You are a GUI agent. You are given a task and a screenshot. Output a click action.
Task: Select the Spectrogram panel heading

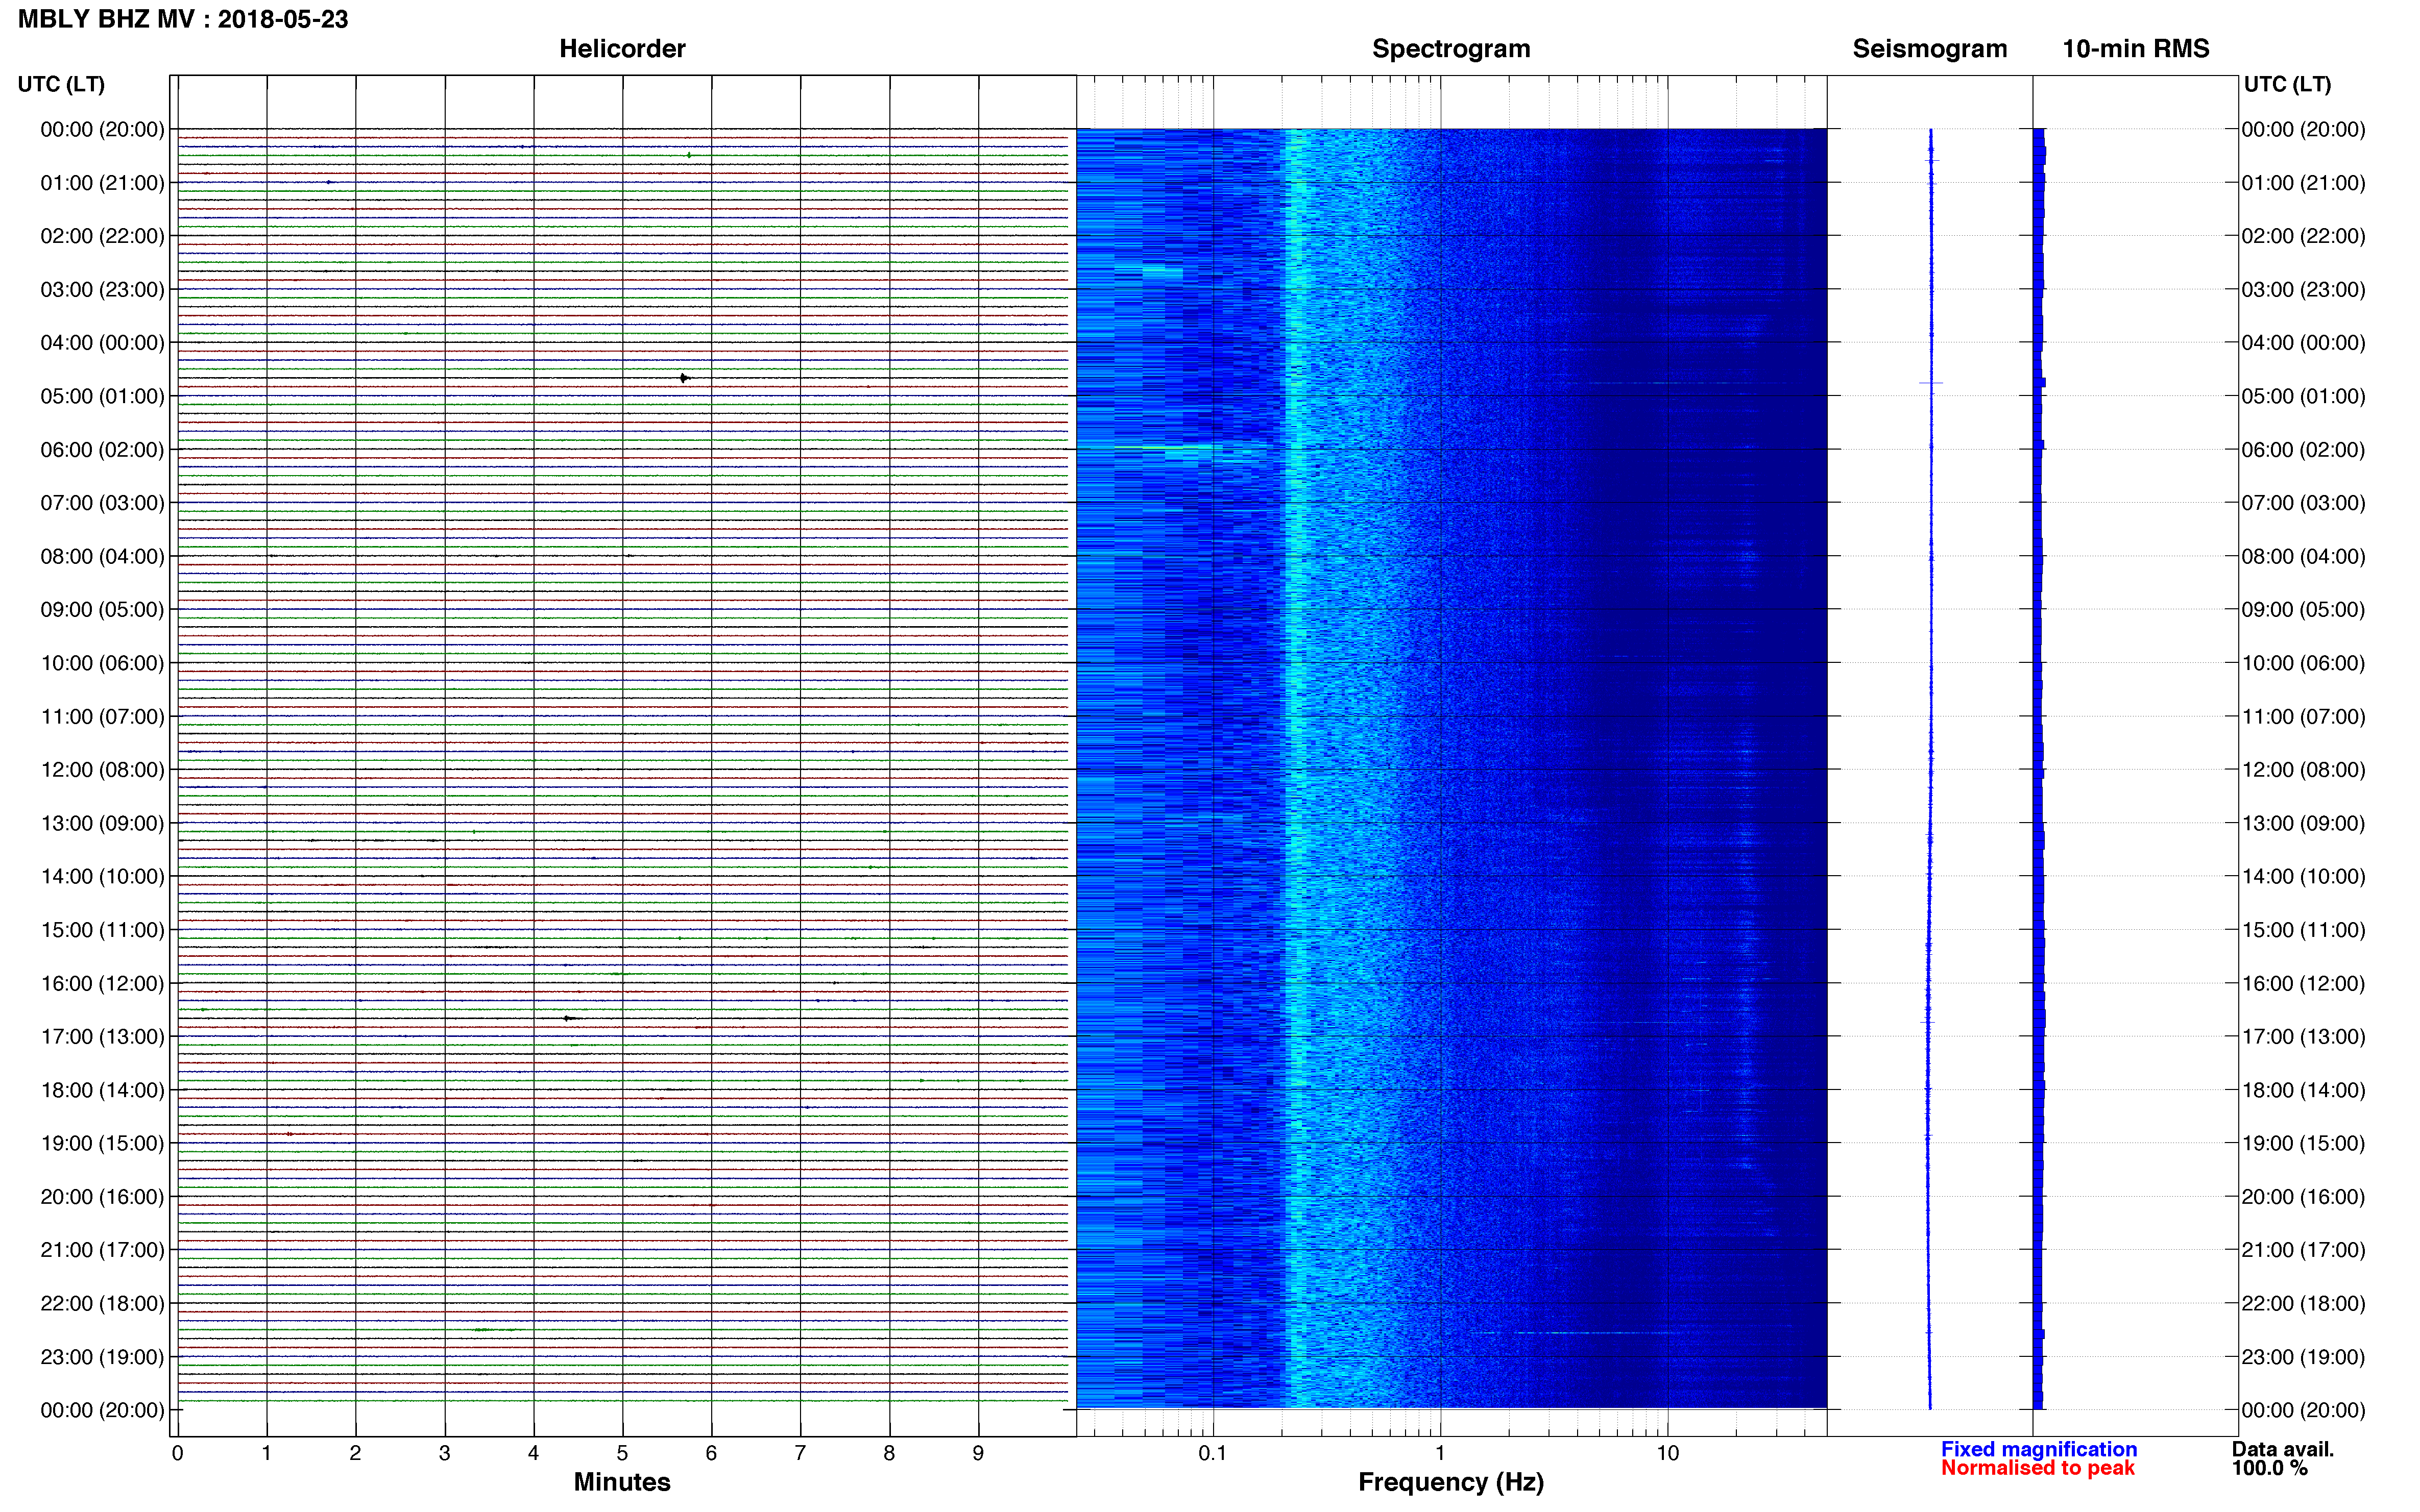(1450, 49)
